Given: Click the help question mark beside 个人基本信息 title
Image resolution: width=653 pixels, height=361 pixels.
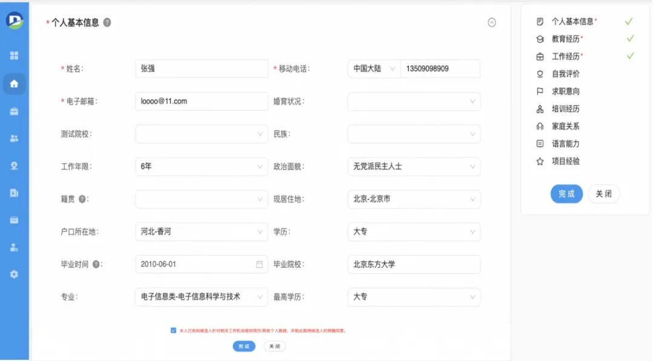Looking at the screenshot, I should pos(106,21).
